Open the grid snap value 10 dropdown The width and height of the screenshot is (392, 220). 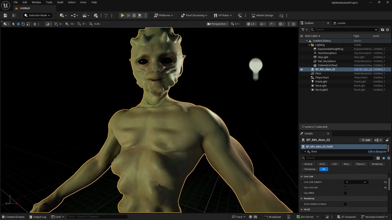(x=72, y=24)
